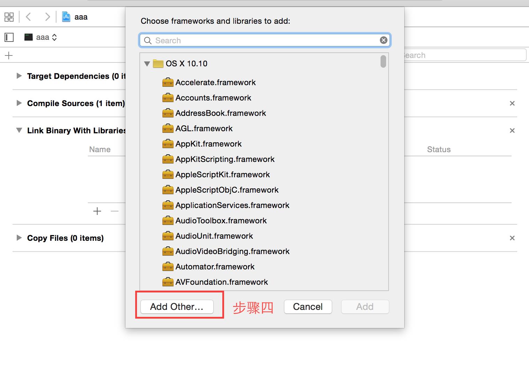The image size is (529, 372).
Task: Click the Automator.framework toolbox icon
Action: tap(168, 267)
